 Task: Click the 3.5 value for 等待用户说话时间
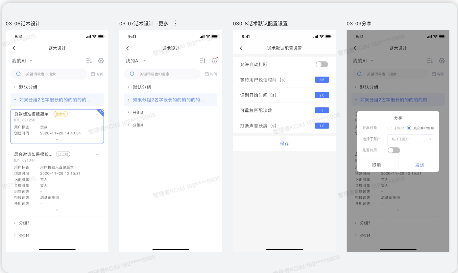click(322, 80)
